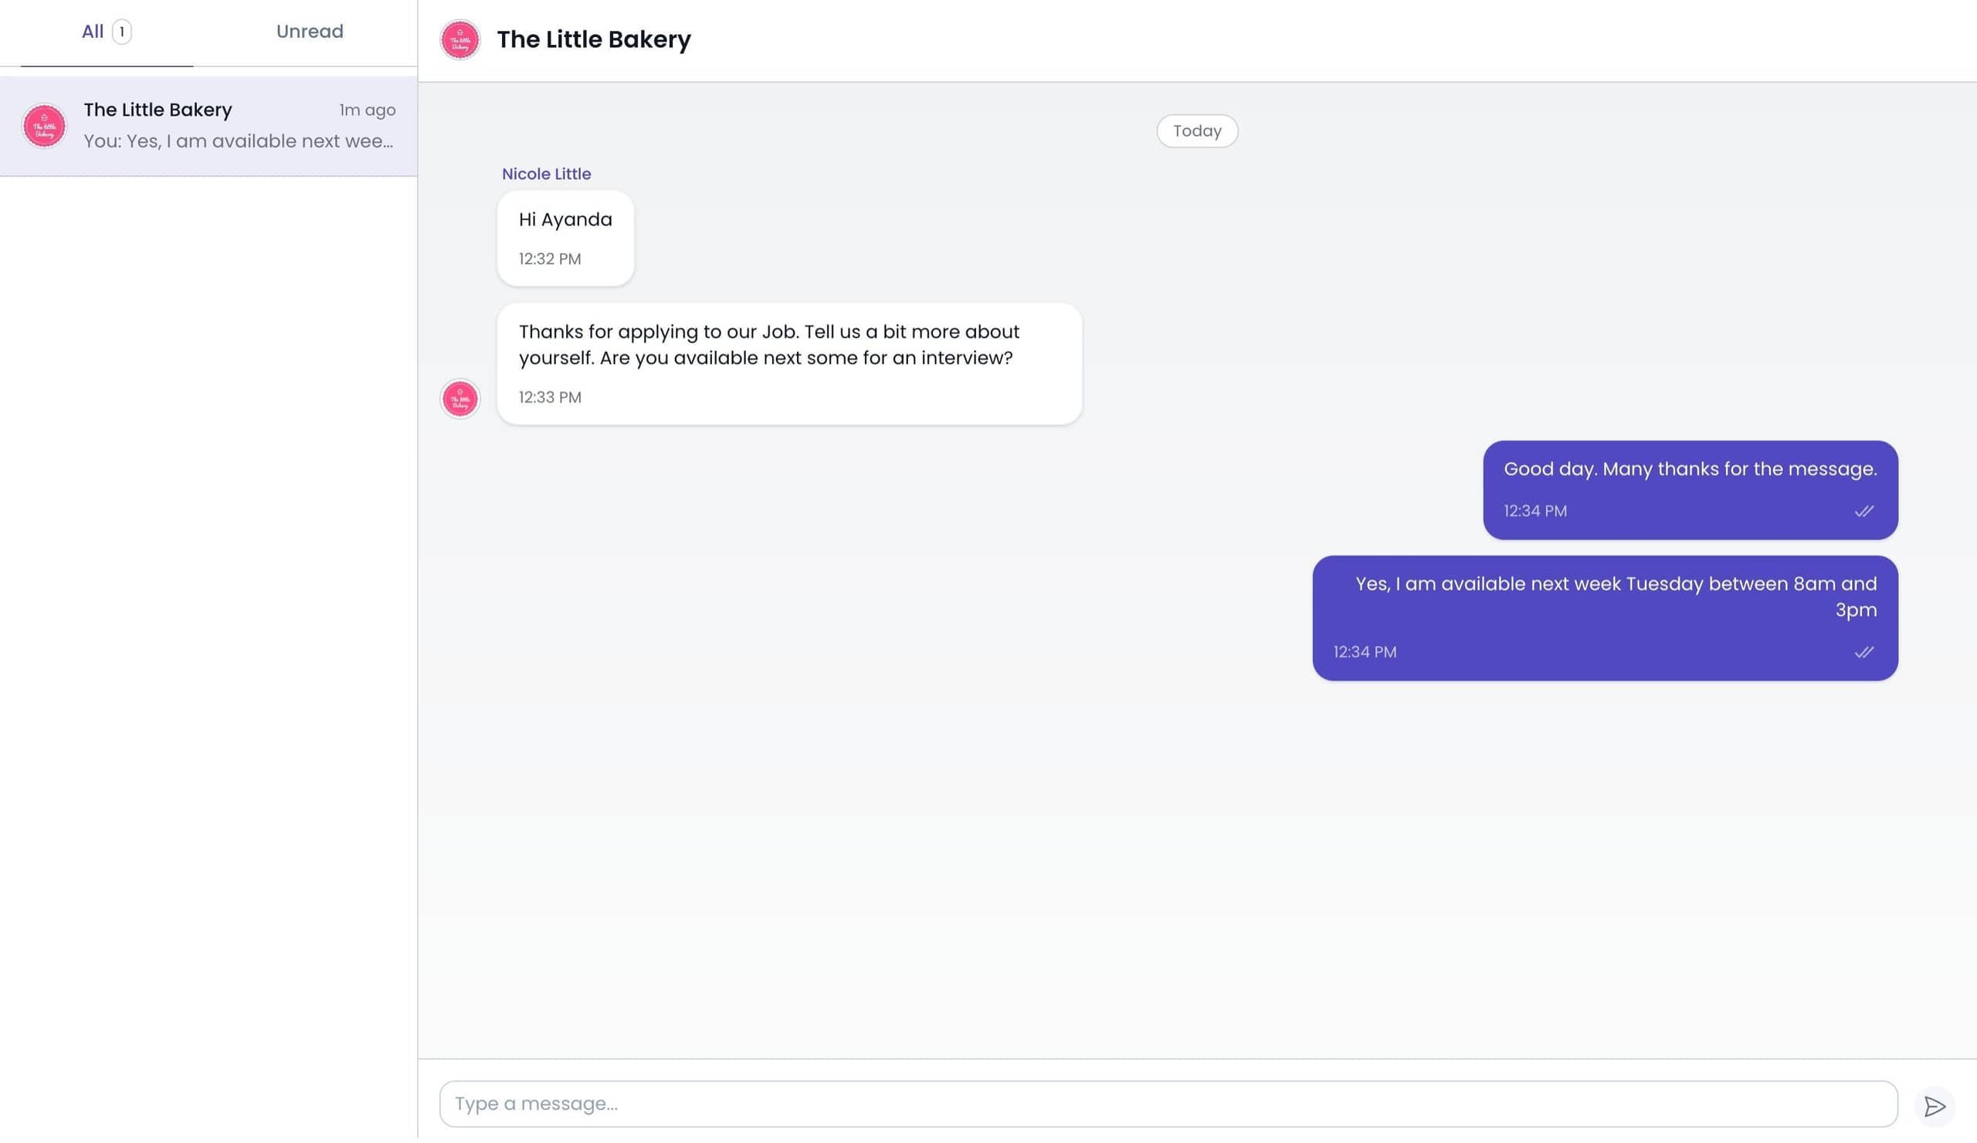Click the chat title The Little Bakery
Viewport: 1977px width, 1143px height.
(594, 39)
